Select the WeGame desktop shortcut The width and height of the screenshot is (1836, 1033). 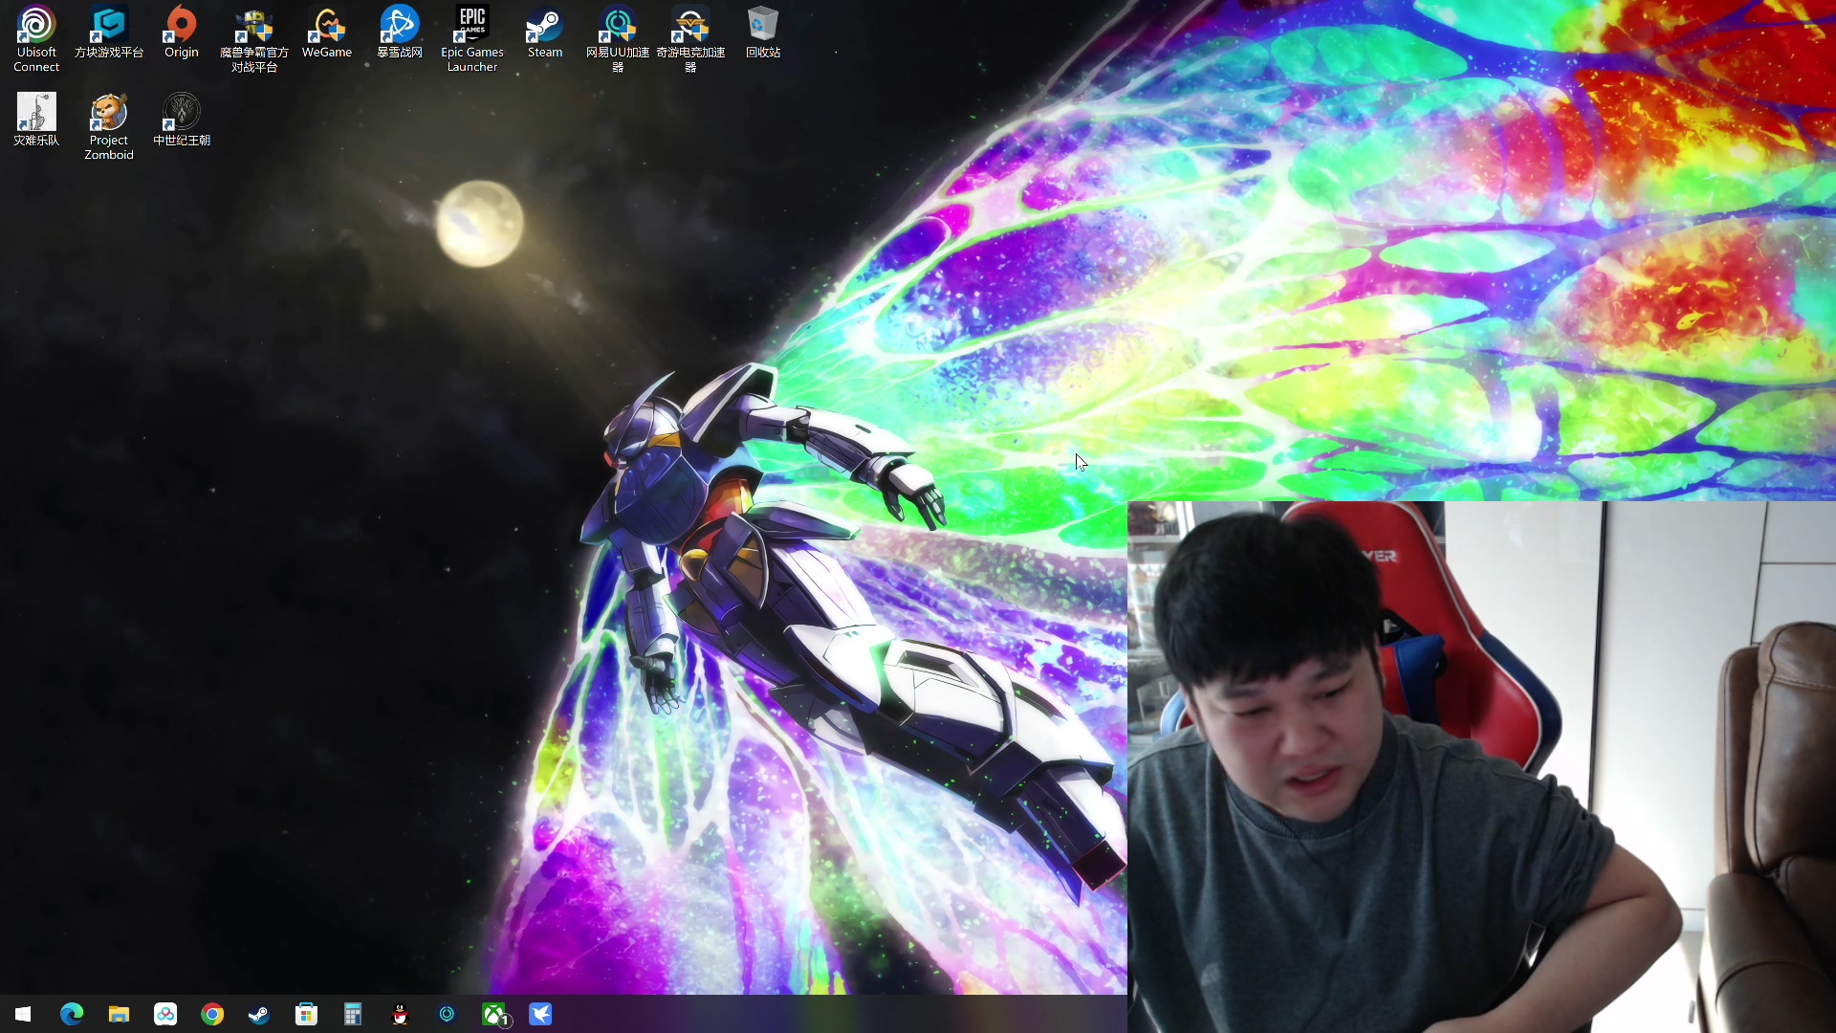(327, 33)
